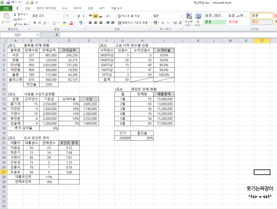The width and height of the screenshot is (277, 209).
Task: Click the fx insert function icon
Action: click(x=57, y=35)
